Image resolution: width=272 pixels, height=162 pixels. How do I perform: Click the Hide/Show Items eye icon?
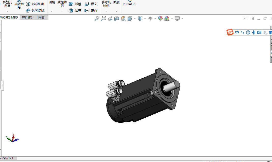click(150, 19)
